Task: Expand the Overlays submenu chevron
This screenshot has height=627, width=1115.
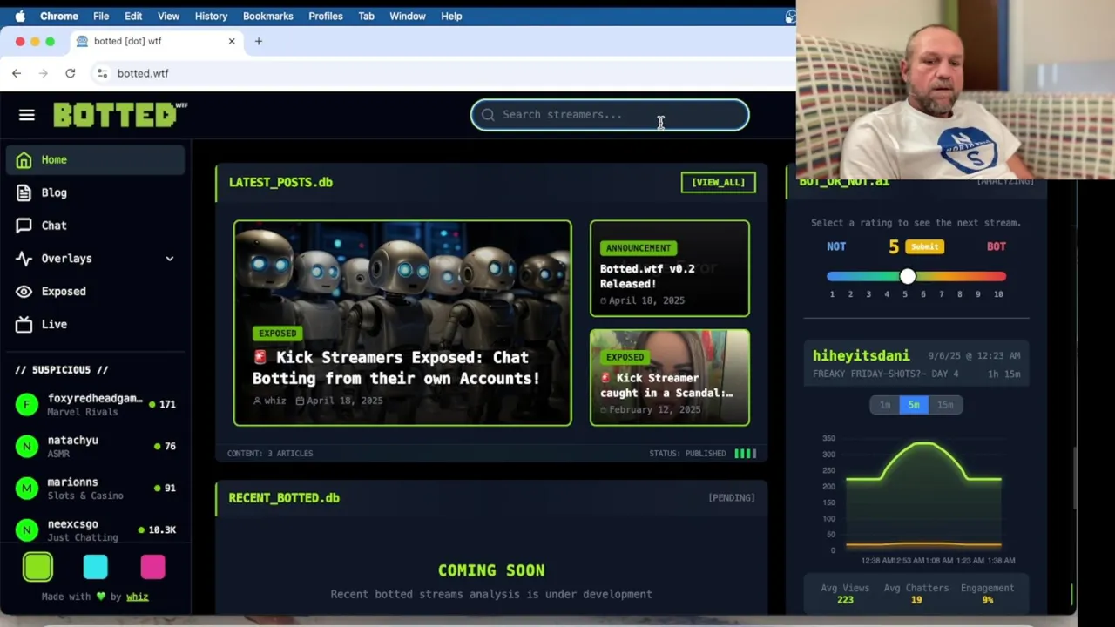Action: pos(170,259)
